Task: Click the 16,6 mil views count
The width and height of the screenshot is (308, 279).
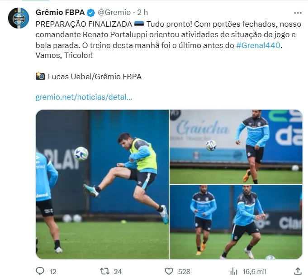Action: pos(254,272)
